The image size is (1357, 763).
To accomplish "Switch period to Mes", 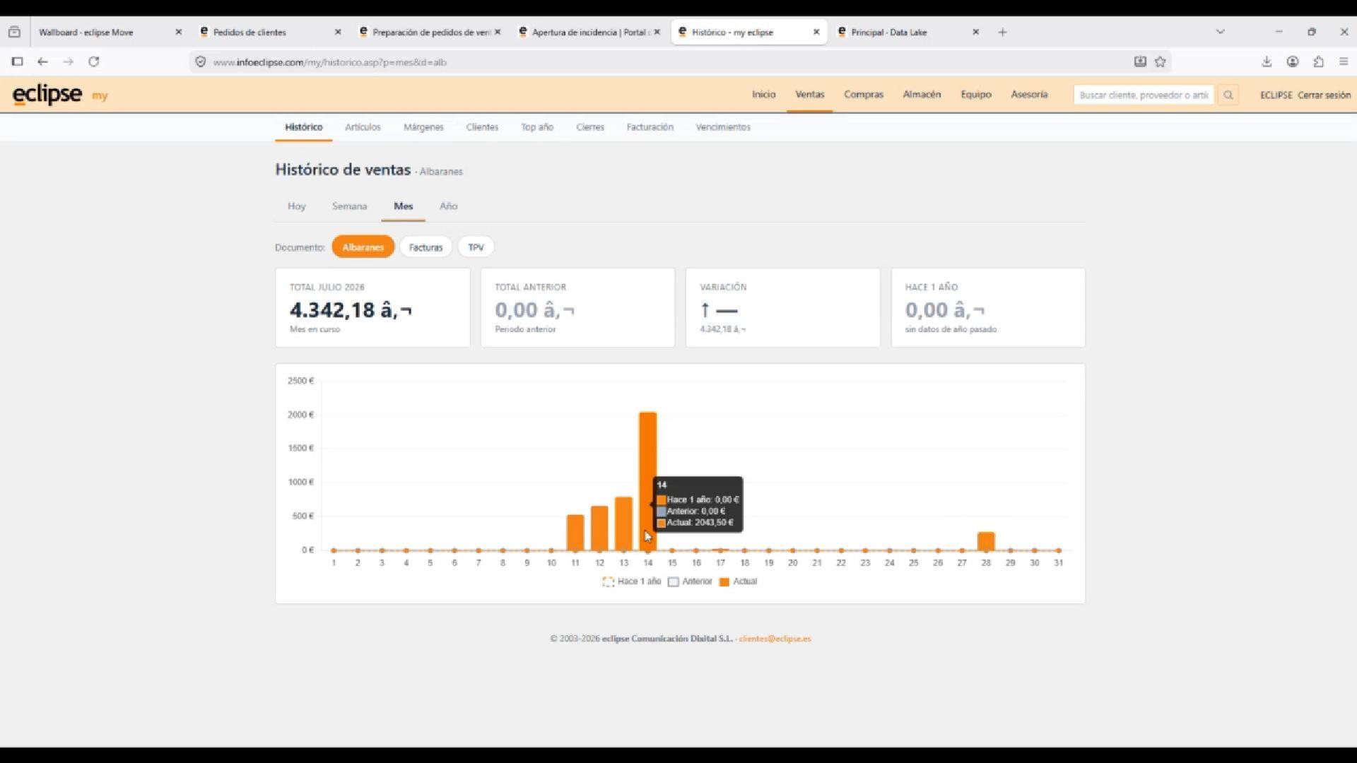I will [404, 206].
